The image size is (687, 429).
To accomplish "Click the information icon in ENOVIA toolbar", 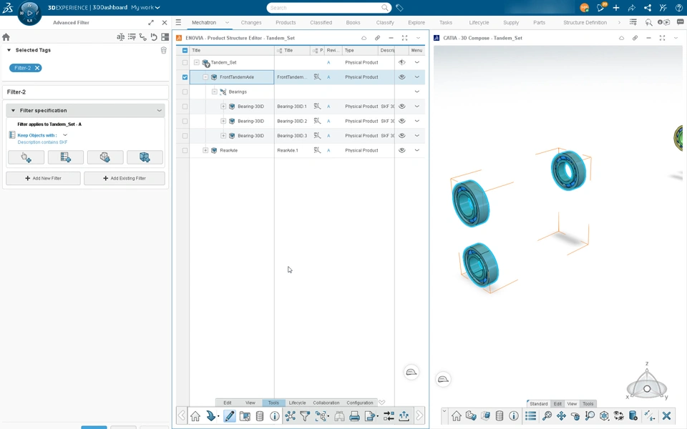I will (275, 416).
